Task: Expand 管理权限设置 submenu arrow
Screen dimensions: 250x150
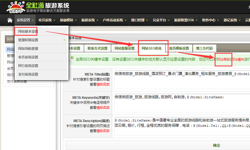Action: tap(64, 40)
